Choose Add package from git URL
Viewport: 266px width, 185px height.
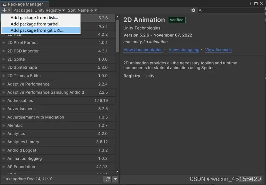click(x=41, y=30)
